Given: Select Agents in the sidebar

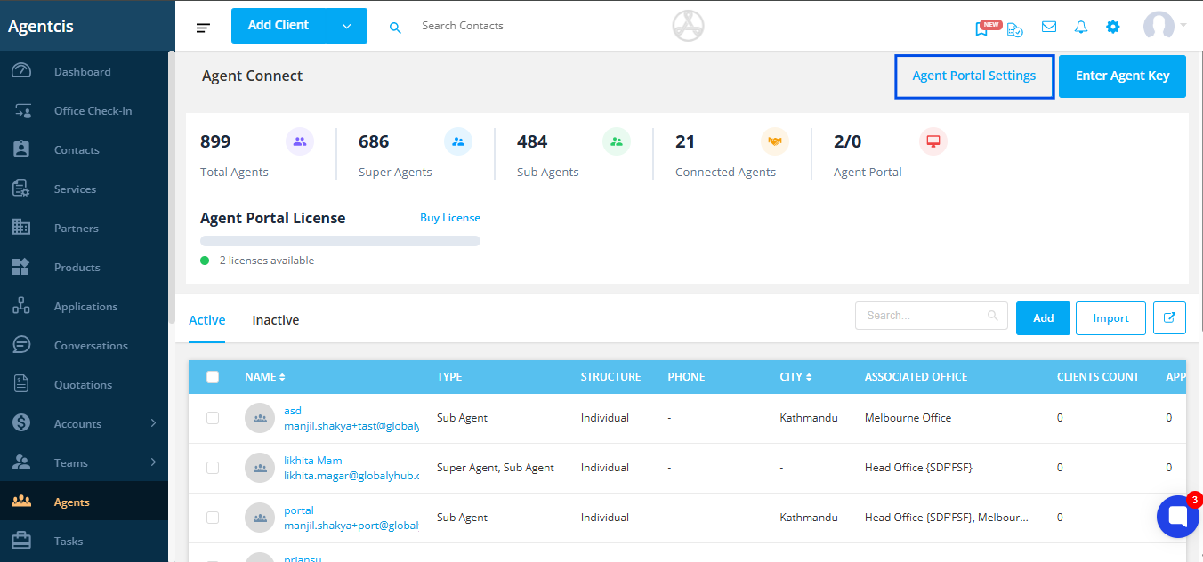Looking at the screenshot, I should 84,502.
